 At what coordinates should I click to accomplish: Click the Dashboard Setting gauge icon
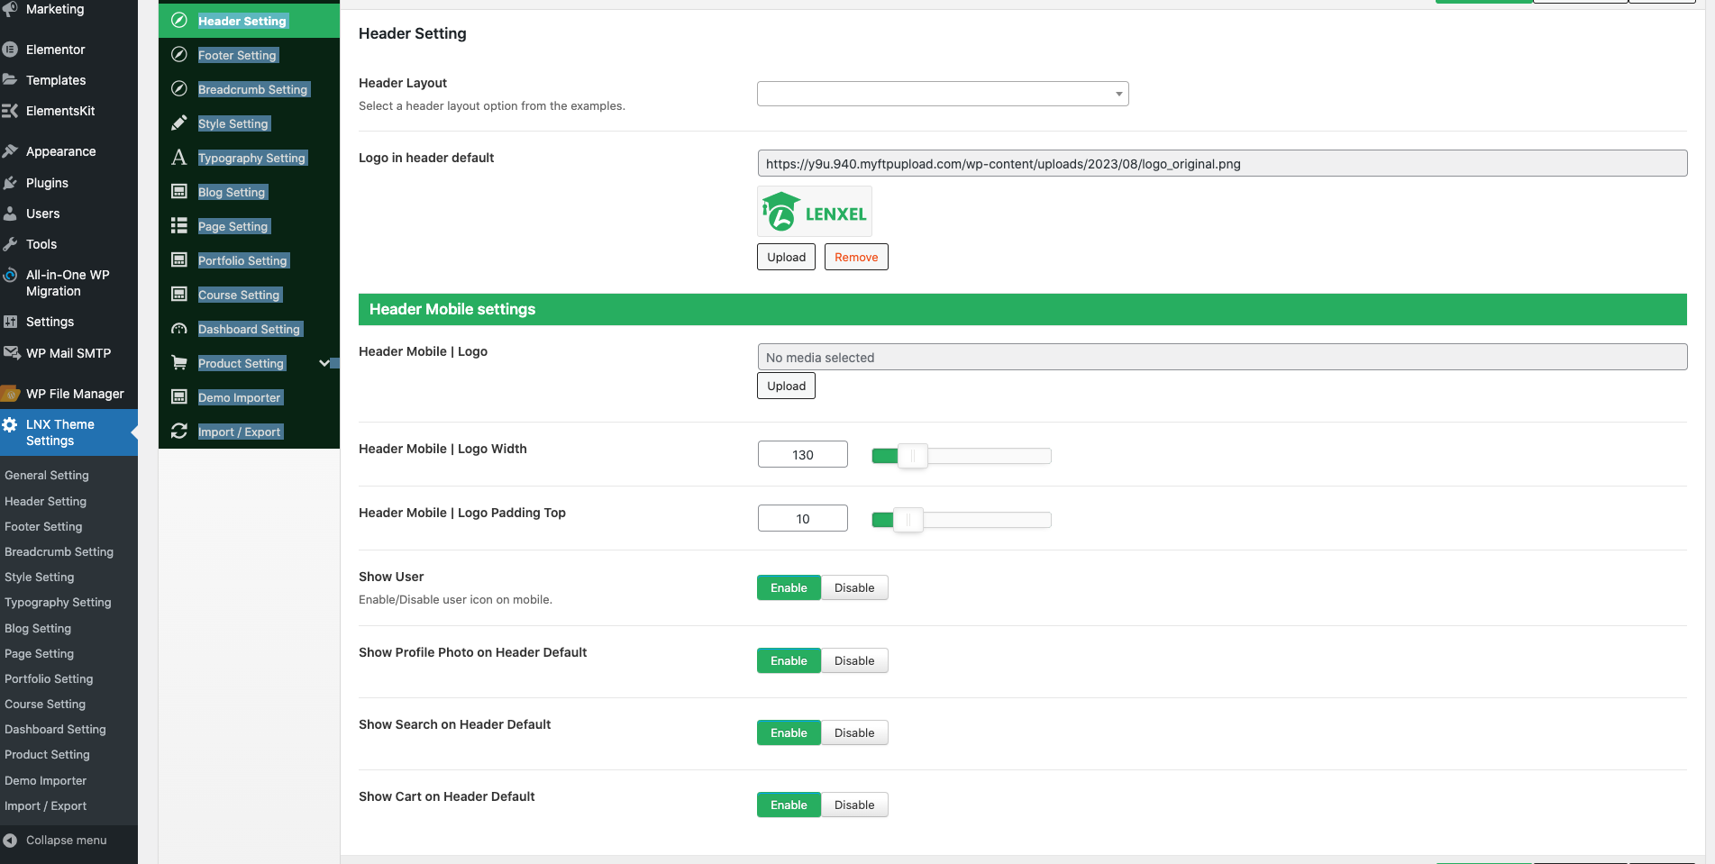pyautogui.click(x=179, y=329)
